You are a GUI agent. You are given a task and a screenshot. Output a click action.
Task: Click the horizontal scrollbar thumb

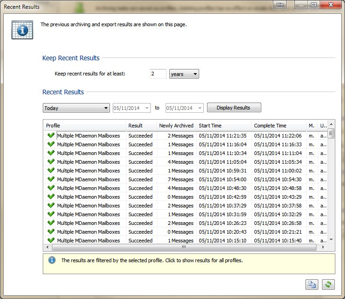184,247
